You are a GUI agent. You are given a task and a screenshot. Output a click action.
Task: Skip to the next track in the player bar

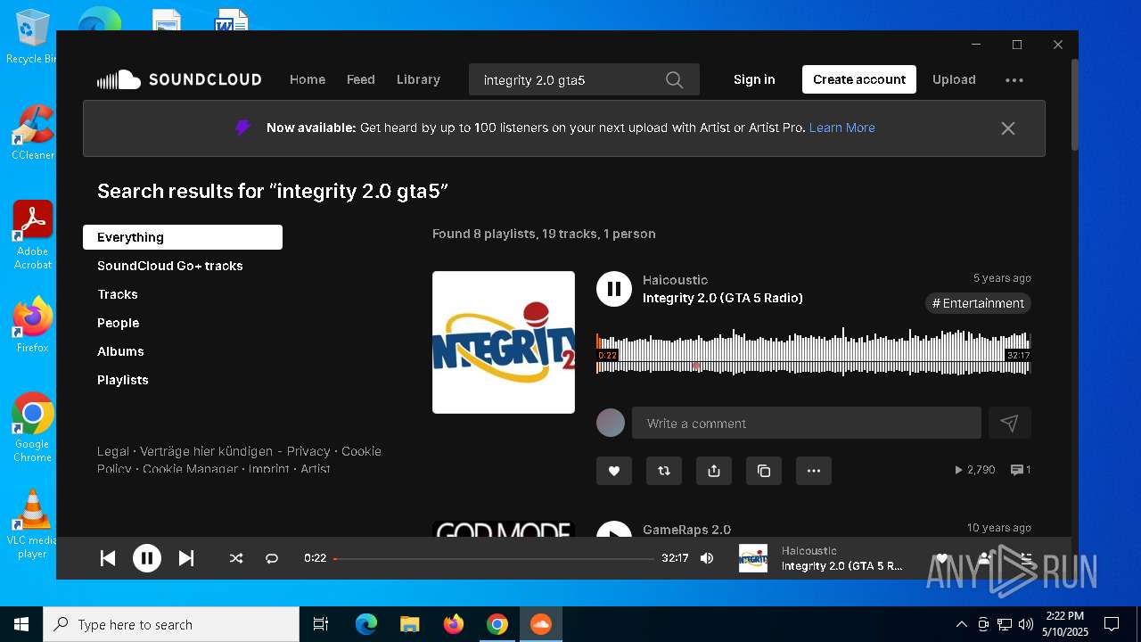186,558
